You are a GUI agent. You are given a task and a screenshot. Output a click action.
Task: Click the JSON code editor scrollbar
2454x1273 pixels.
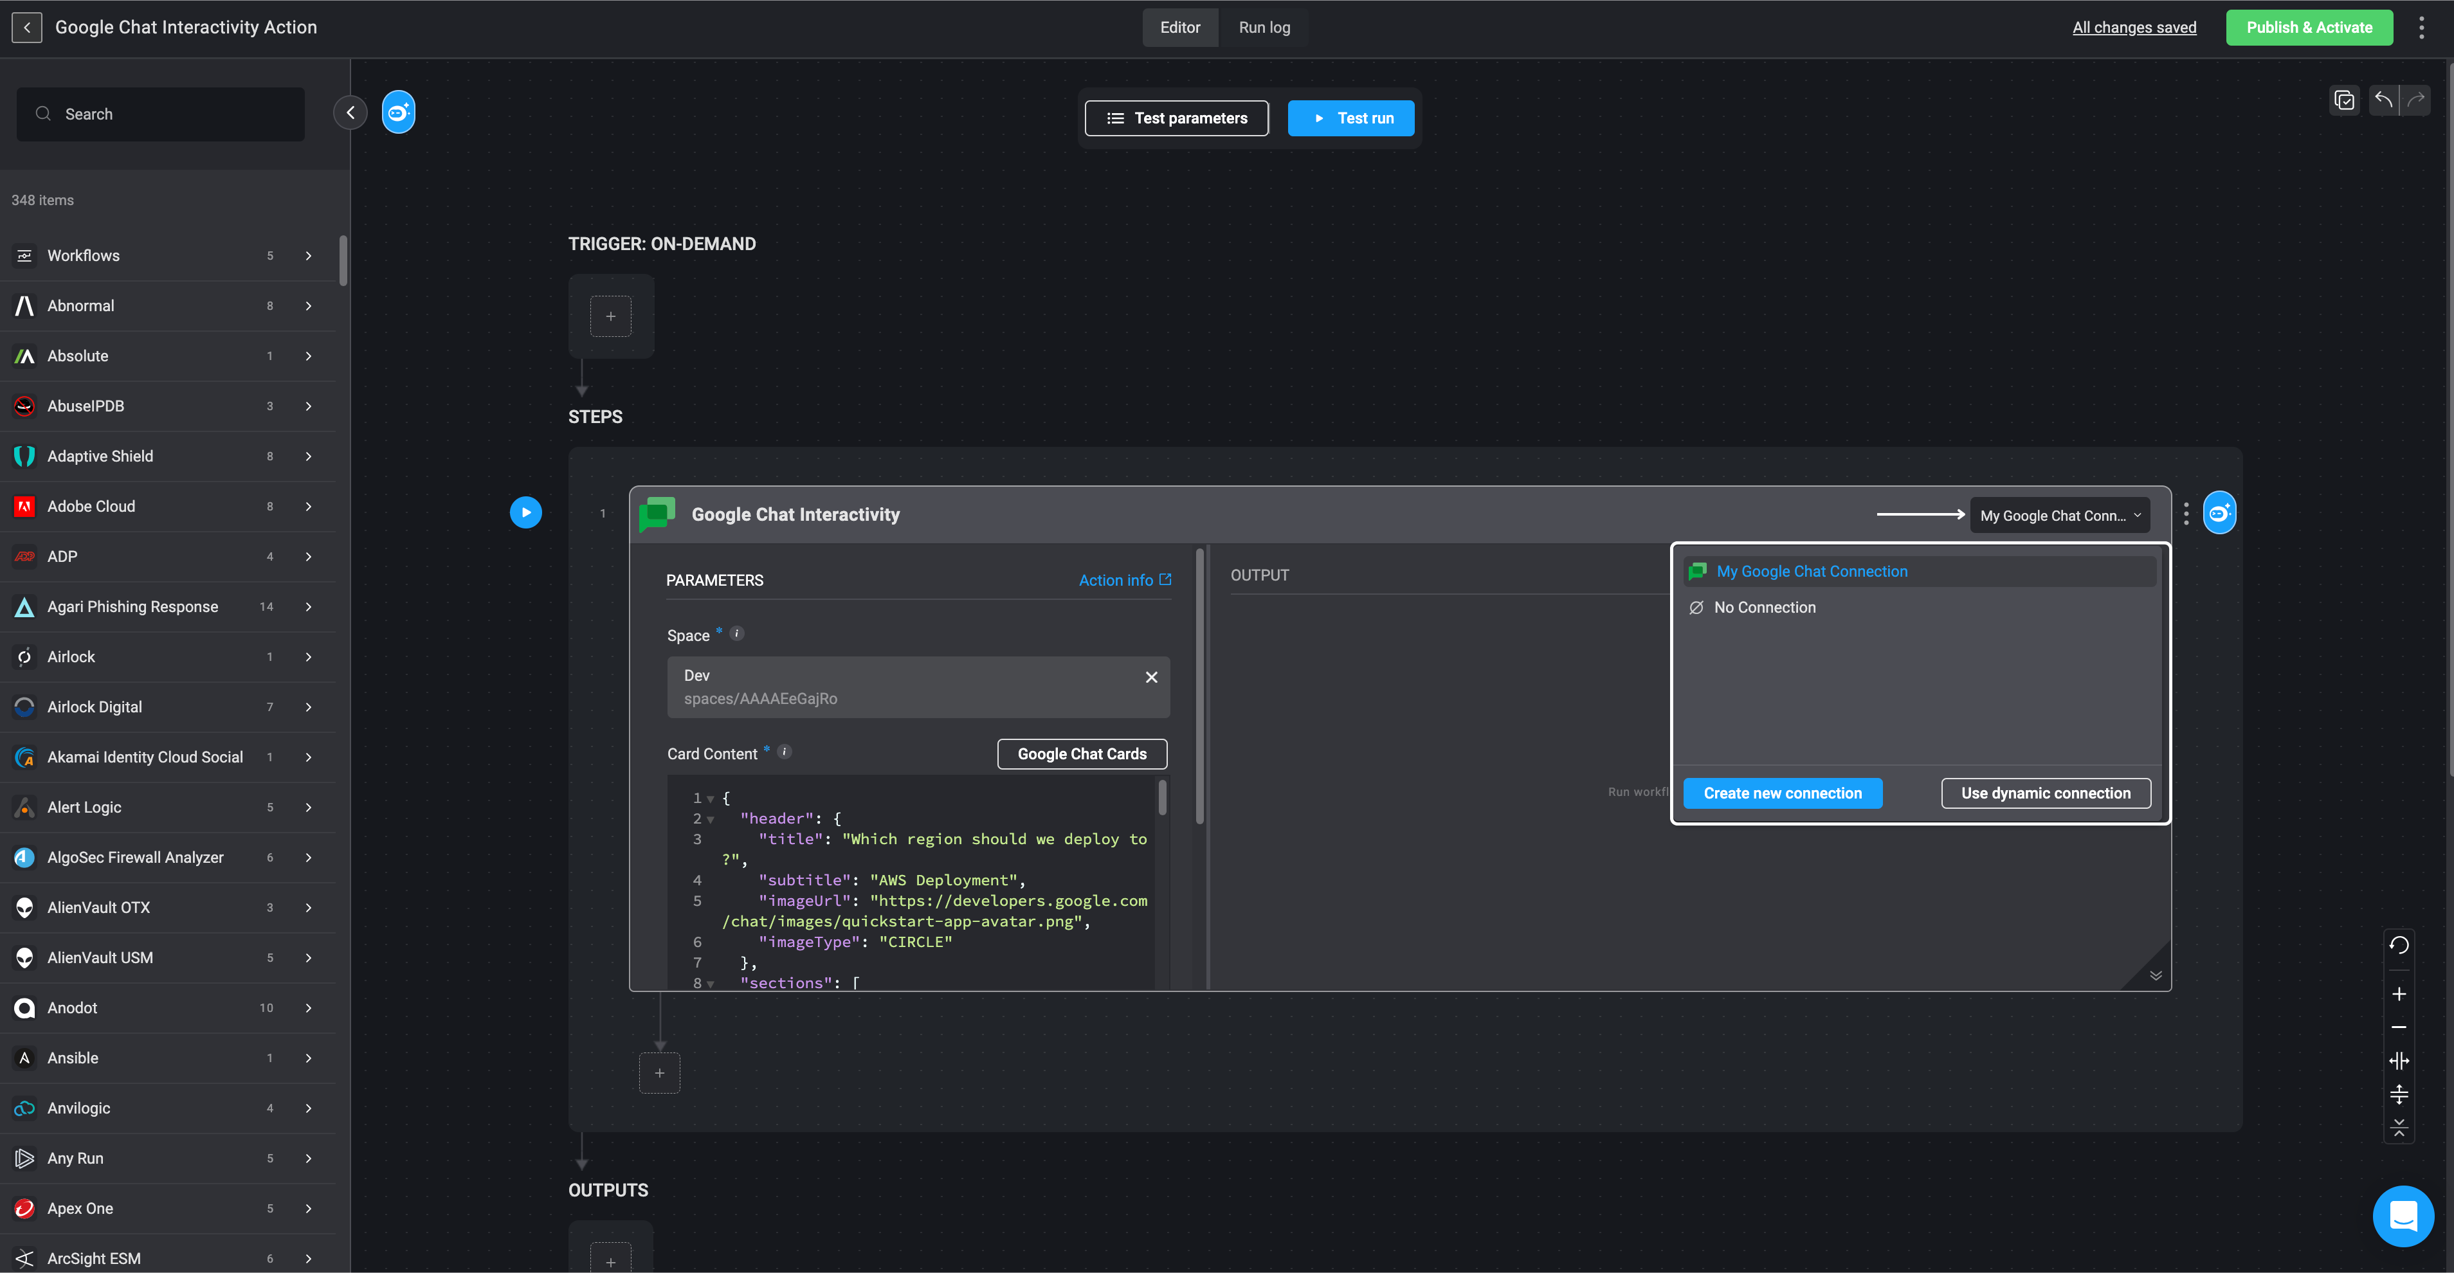click(1162, 798)
